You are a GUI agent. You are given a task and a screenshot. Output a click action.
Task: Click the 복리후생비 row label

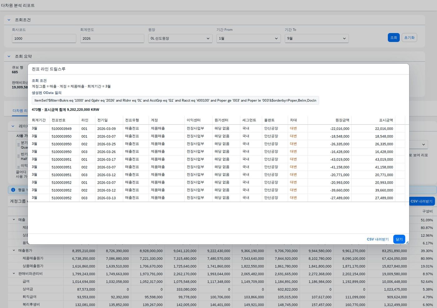click(31, 305)
